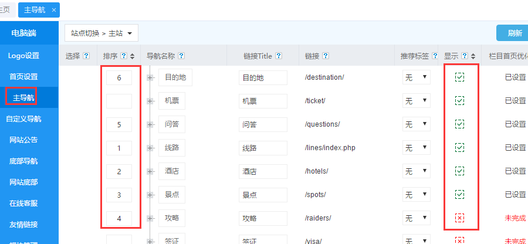Viewport: 528px width, 244px height.
Task: Click the help icon next to 导航名称
Action: tap(181, 56)
